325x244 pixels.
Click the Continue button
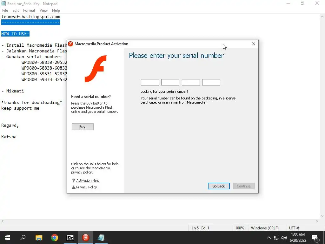pyautogui.click(x=244, y=186)
